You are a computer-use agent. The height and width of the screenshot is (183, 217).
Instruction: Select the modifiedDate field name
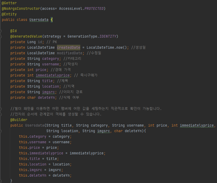[70, 53]
